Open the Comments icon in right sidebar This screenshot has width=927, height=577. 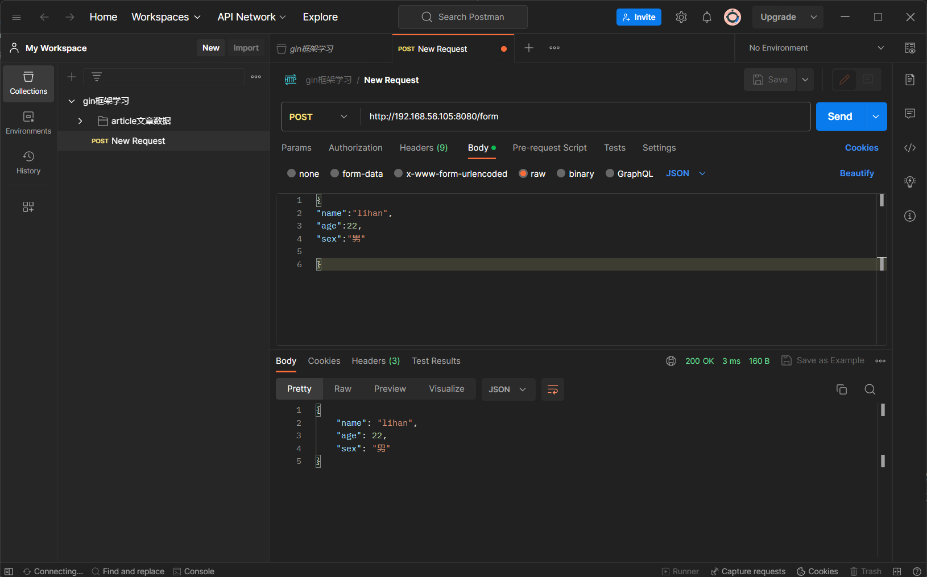(x=910, y=114)
